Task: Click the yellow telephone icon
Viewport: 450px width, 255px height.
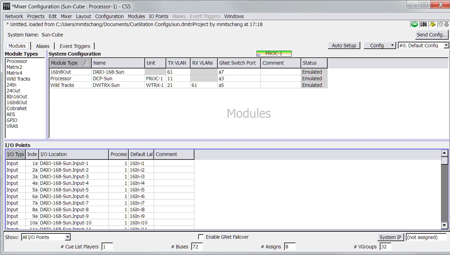Action: click(x=432, y=24)
